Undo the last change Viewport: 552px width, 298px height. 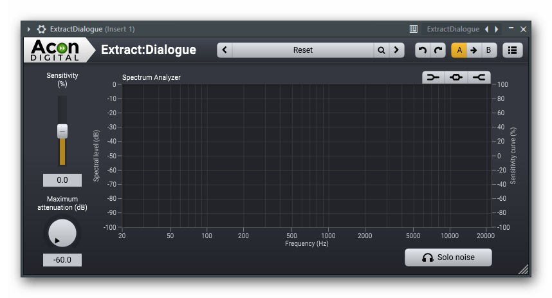pos(423,50)
